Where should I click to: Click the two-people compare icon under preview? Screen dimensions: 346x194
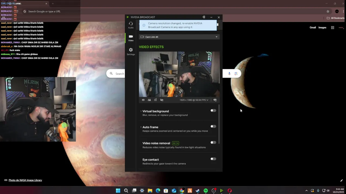click(149, 100)
